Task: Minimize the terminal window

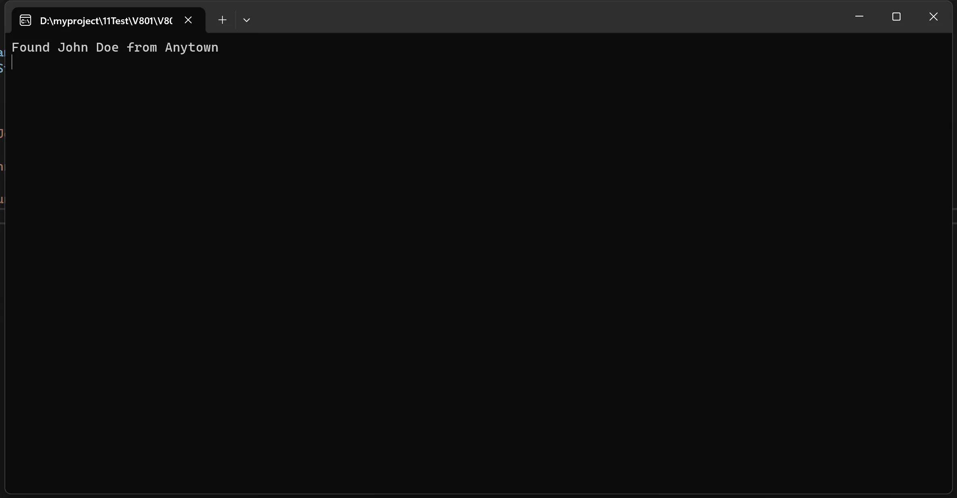Action: tap(859, 17)
